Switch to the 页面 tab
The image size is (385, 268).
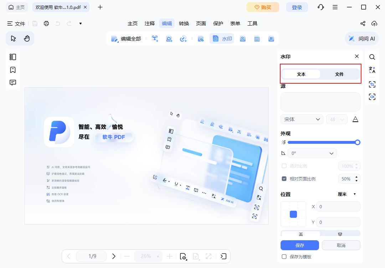[201, 23]
